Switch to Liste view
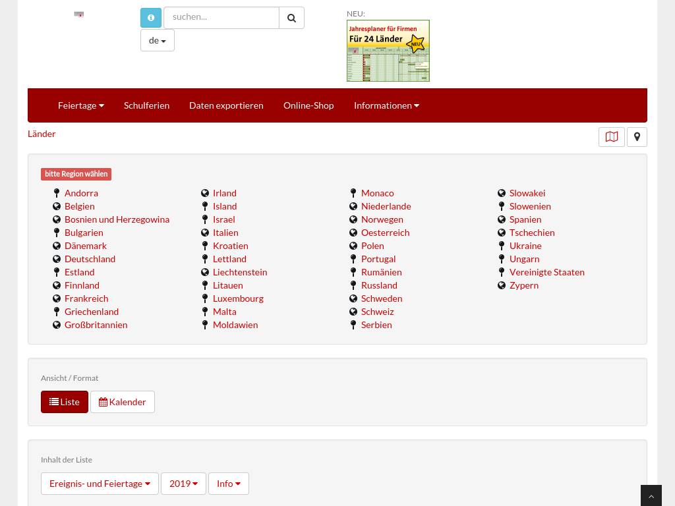The width and height of the screenshot is (675, 506). coord(65,402)
